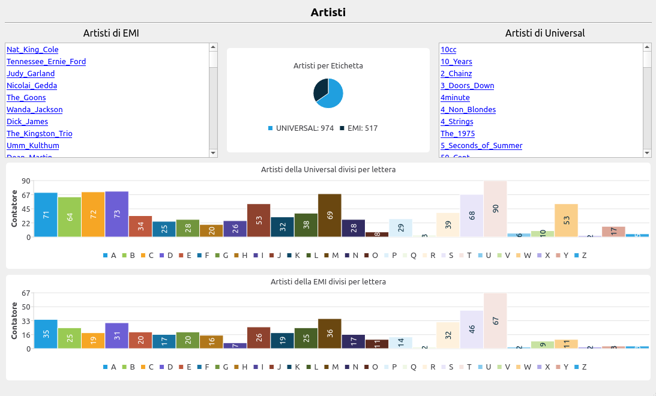Click Universal list scroll down arrow

647,152
